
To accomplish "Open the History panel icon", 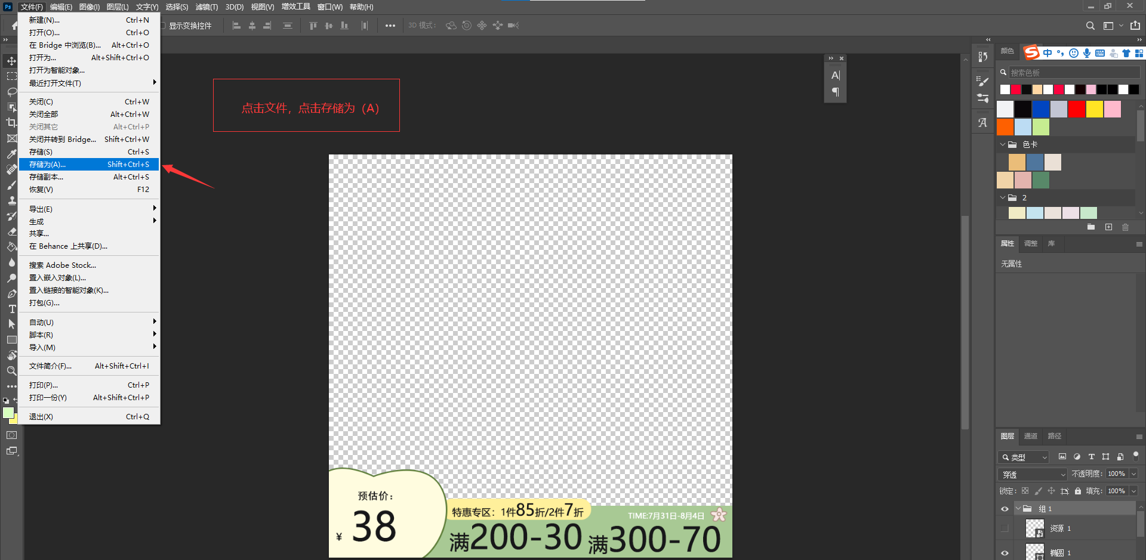I will coord(982,57).
